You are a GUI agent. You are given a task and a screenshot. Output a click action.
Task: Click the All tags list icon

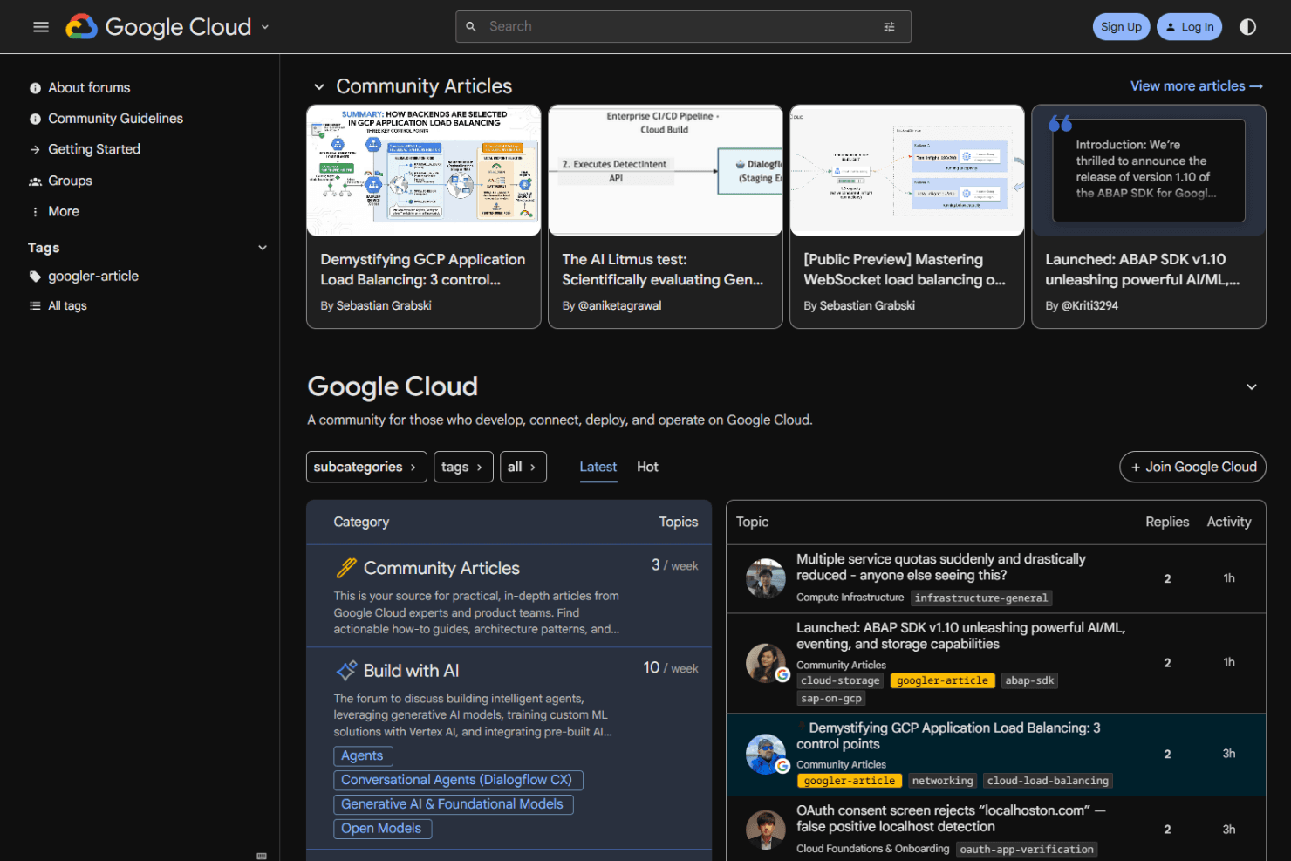pos(35,306)
